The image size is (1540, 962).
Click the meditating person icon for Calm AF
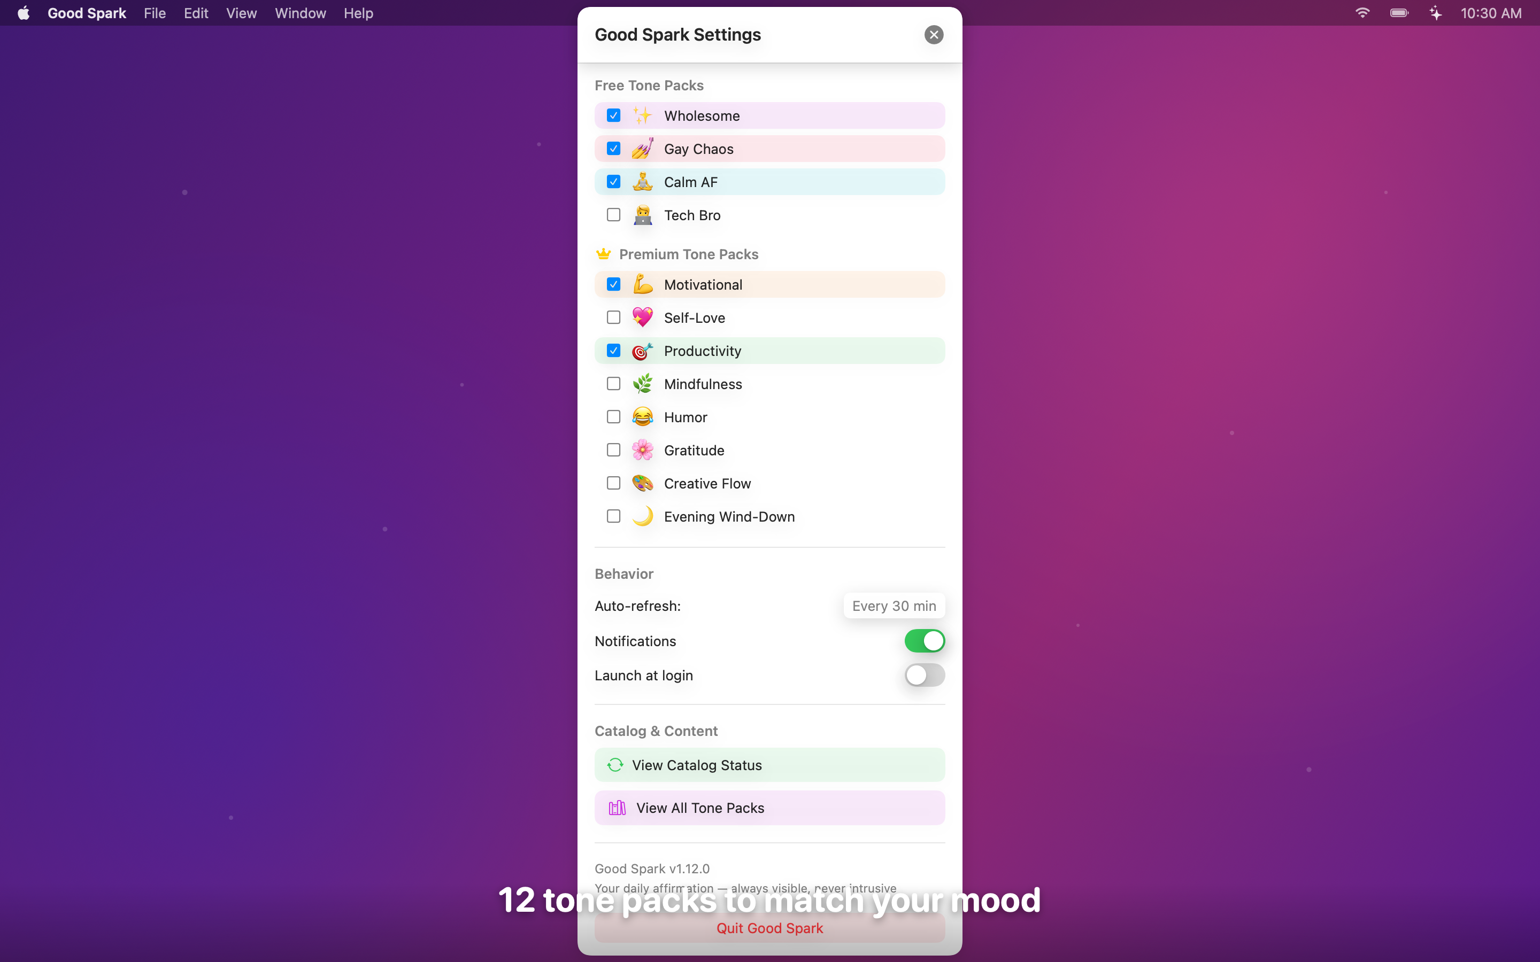(x=642, y=182)
